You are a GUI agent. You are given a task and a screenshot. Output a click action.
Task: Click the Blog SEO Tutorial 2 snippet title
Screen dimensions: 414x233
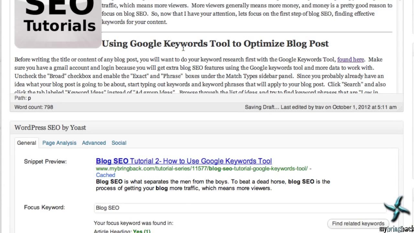pyautogui.click(x=184, y=161)
